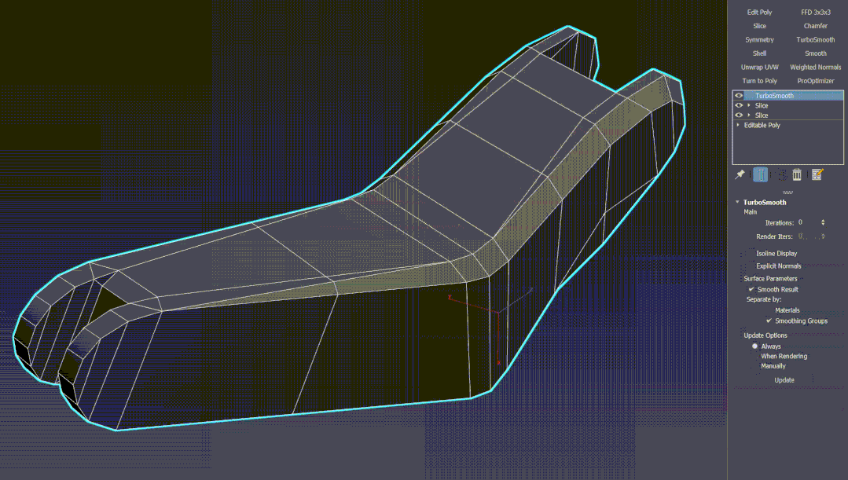The image size is (848, 480).
Task: Click the Unwrap UVW modifier button
Action: coord(759,68)
